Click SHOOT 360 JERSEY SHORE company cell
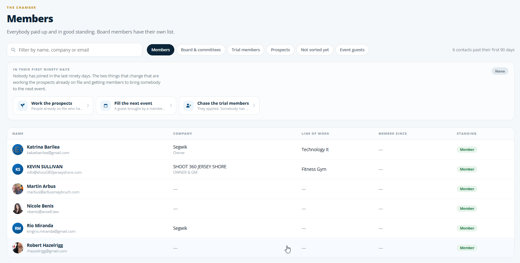The width and height of the screenshot is (520, 263). tap(200, 167)
